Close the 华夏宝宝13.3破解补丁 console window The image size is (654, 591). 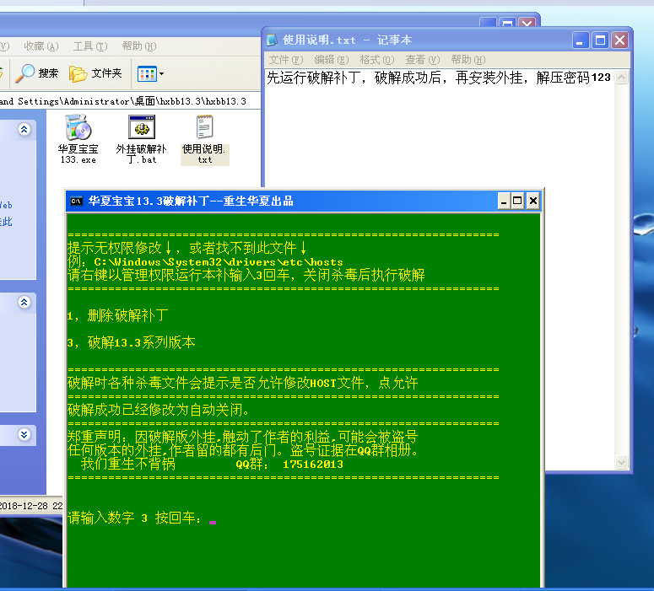(532, 201)
